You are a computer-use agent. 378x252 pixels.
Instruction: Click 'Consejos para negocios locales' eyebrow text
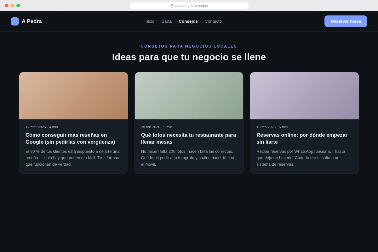(x=189, y=46)
